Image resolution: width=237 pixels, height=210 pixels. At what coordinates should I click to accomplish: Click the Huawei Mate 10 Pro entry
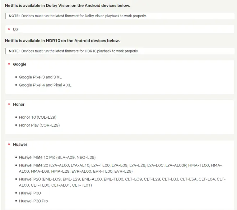[57, 157]
